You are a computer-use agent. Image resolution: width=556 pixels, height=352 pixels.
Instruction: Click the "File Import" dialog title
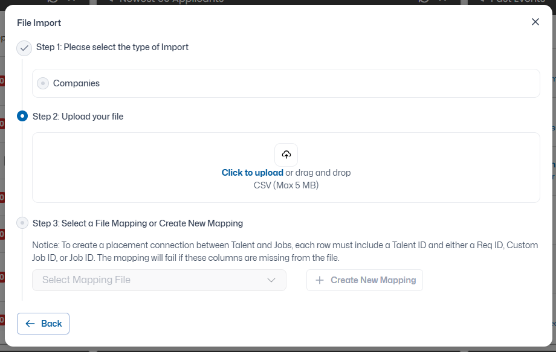(x=39, y=23)
